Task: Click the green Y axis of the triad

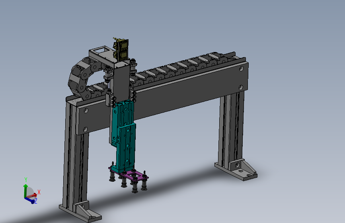Action: [x=25, y=190]
